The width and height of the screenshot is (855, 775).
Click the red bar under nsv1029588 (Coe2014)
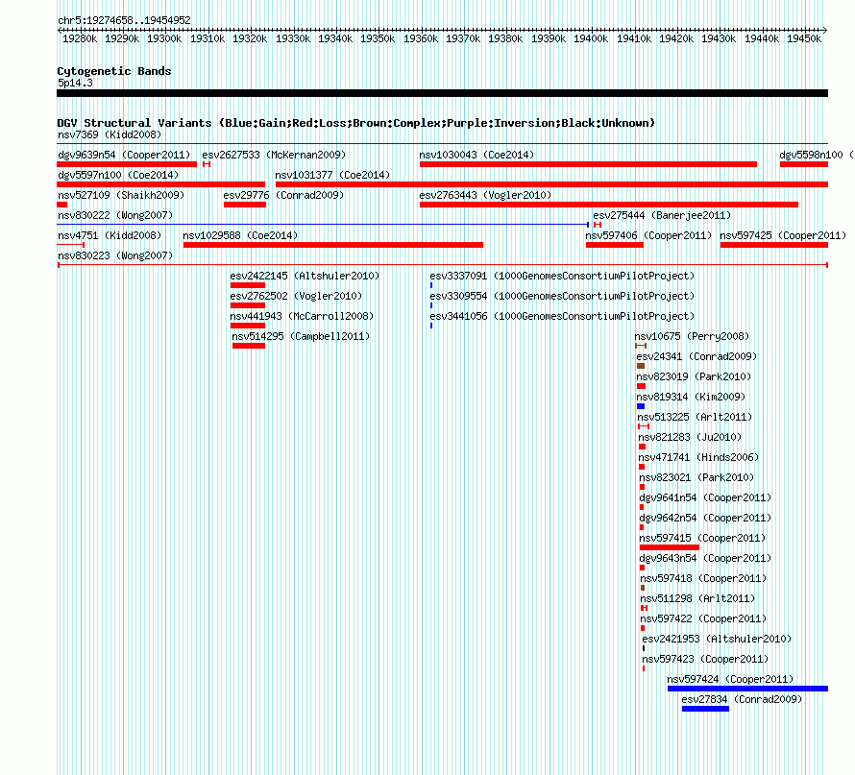[333, 245]
